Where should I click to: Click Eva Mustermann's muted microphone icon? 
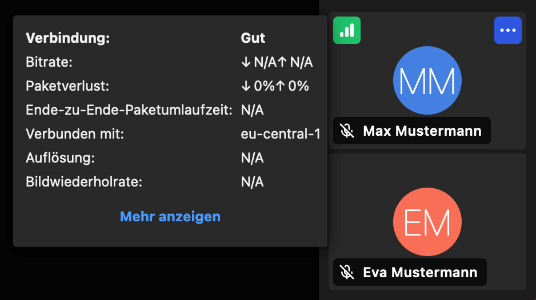(347, 272)
